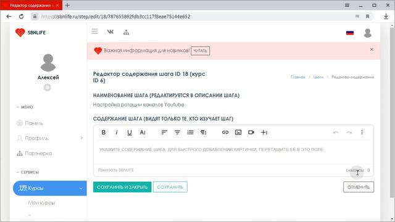The image size is (395, 222).
Task: Save the step content
Action: coord(170,187)
